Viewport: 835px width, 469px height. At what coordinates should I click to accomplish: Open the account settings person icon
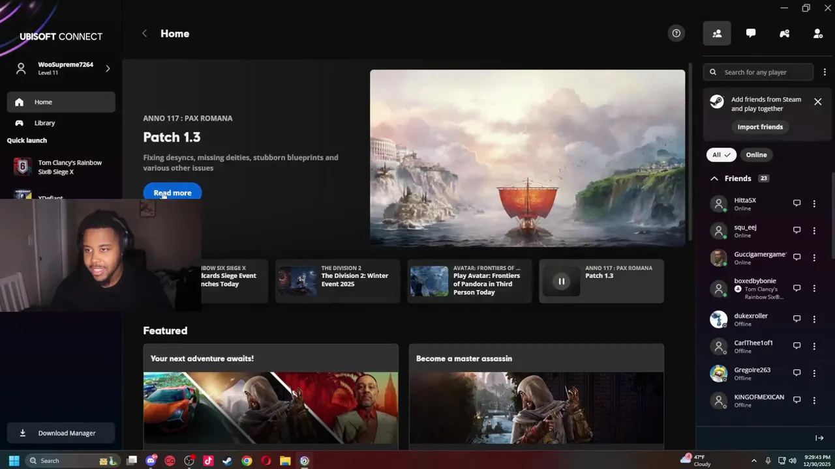coord(818,33)
